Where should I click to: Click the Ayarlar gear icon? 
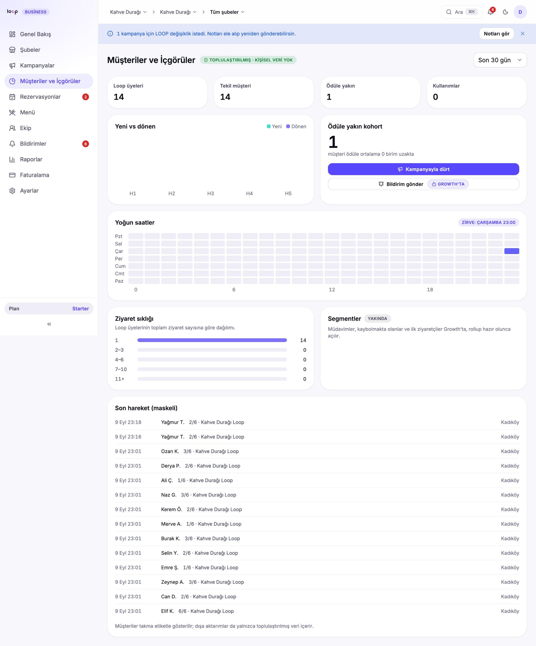click(x=12, y=191)
